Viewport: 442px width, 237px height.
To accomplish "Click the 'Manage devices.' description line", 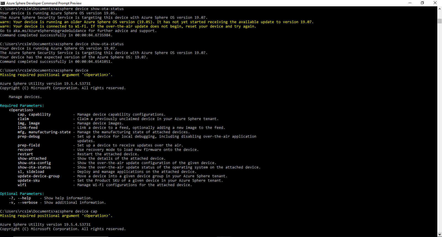I will (25, 97).
